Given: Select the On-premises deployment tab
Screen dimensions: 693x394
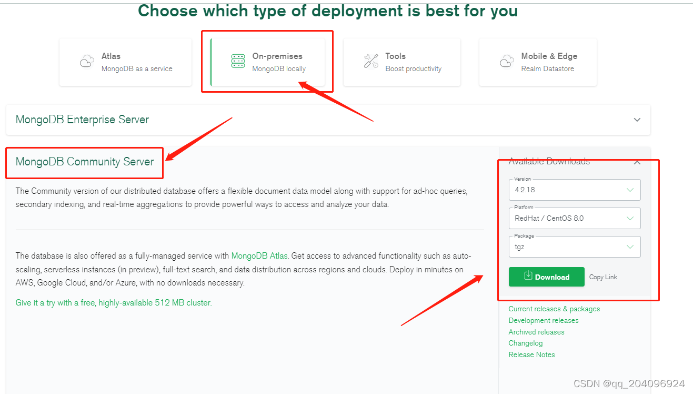Looking at the screenshot, I should tap(268, 62).
